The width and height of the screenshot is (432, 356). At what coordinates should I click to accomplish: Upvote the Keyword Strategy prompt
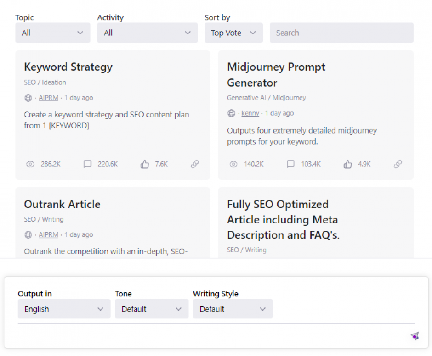[144, 164]
